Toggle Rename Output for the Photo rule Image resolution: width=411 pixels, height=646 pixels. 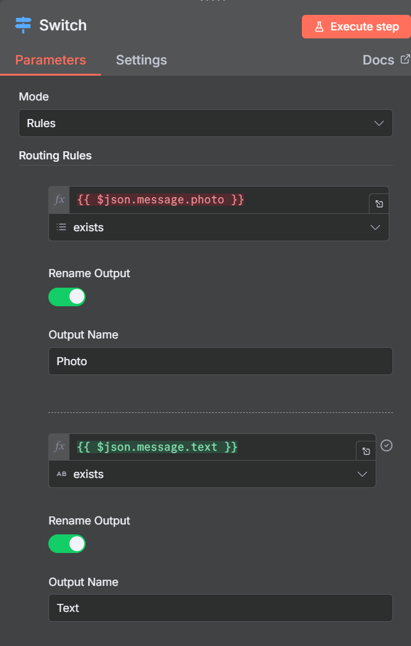click(x=67, y=297)
